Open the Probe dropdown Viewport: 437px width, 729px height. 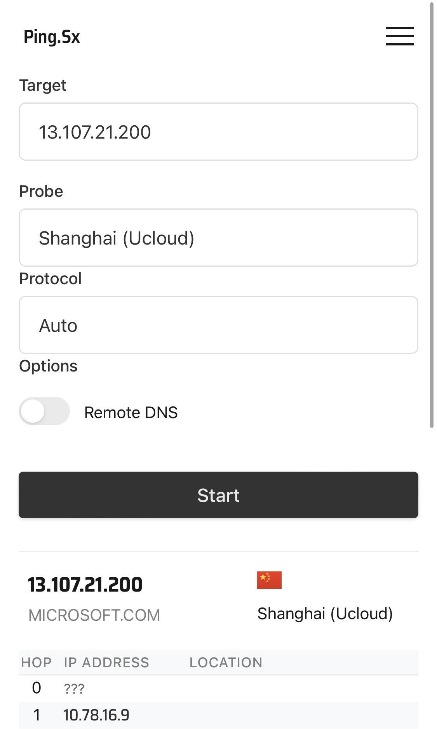coord(218,238)
